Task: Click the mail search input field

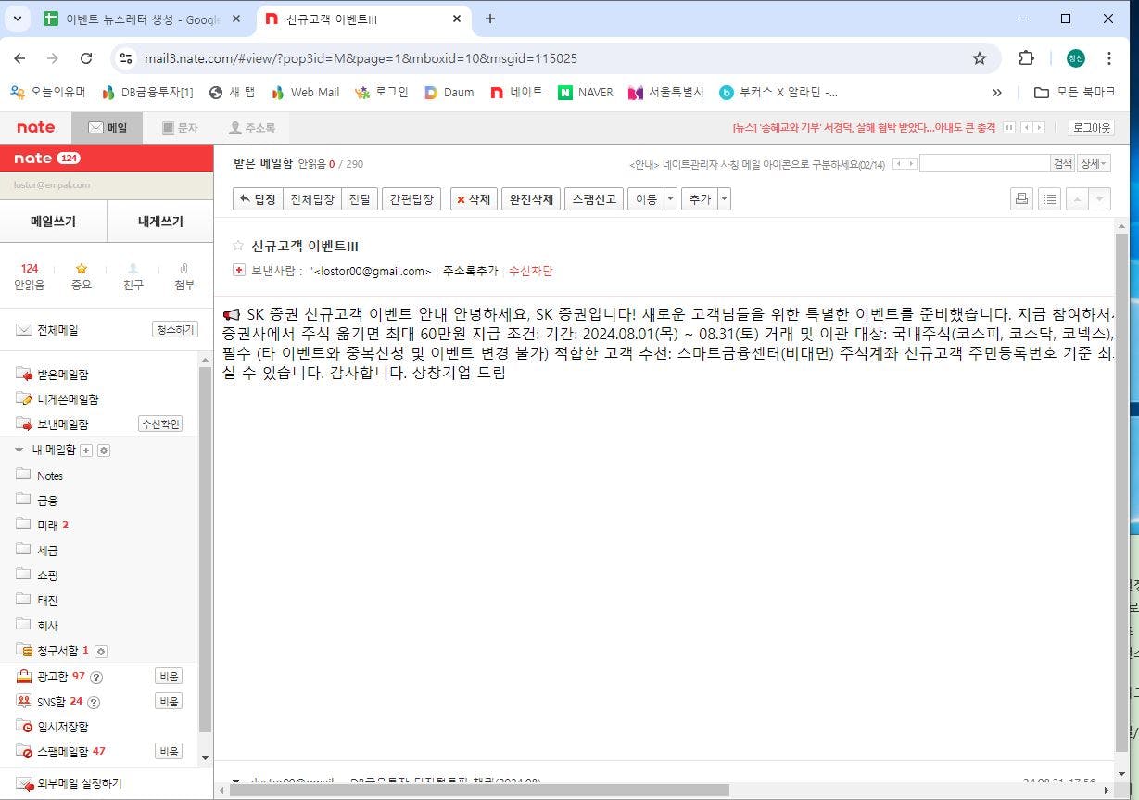Action: pyautogui.click(x=984, y=164)
